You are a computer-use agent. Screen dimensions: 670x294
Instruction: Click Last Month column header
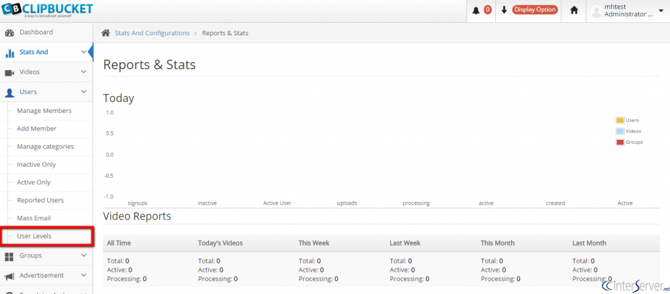[590, 243]
